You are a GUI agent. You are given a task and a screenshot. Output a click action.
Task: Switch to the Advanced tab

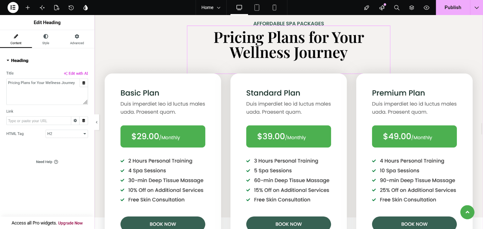pyautogui.click(x=77, y=39)
